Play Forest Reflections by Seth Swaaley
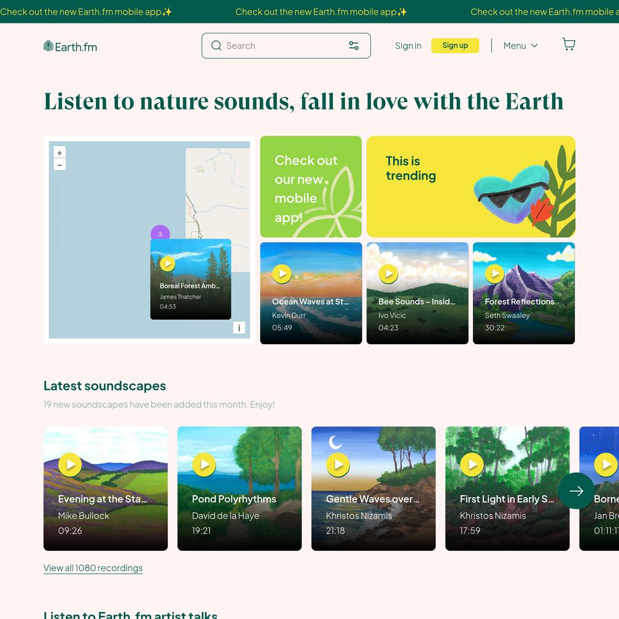 (495, 274)
